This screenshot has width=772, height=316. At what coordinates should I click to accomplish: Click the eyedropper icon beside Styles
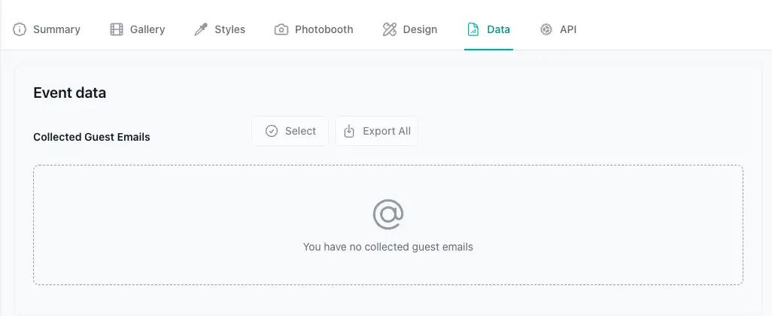201,29
